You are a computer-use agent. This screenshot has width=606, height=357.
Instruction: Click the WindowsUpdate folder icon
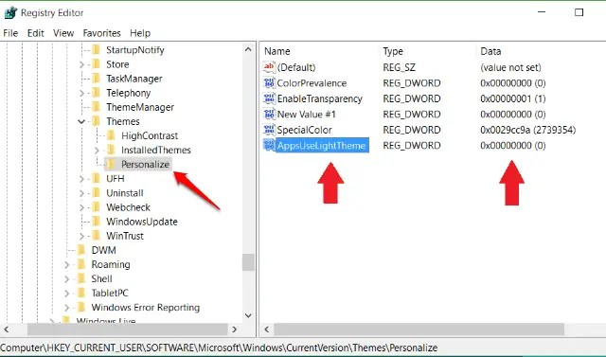pyautogui.click(x=97, y=222)
